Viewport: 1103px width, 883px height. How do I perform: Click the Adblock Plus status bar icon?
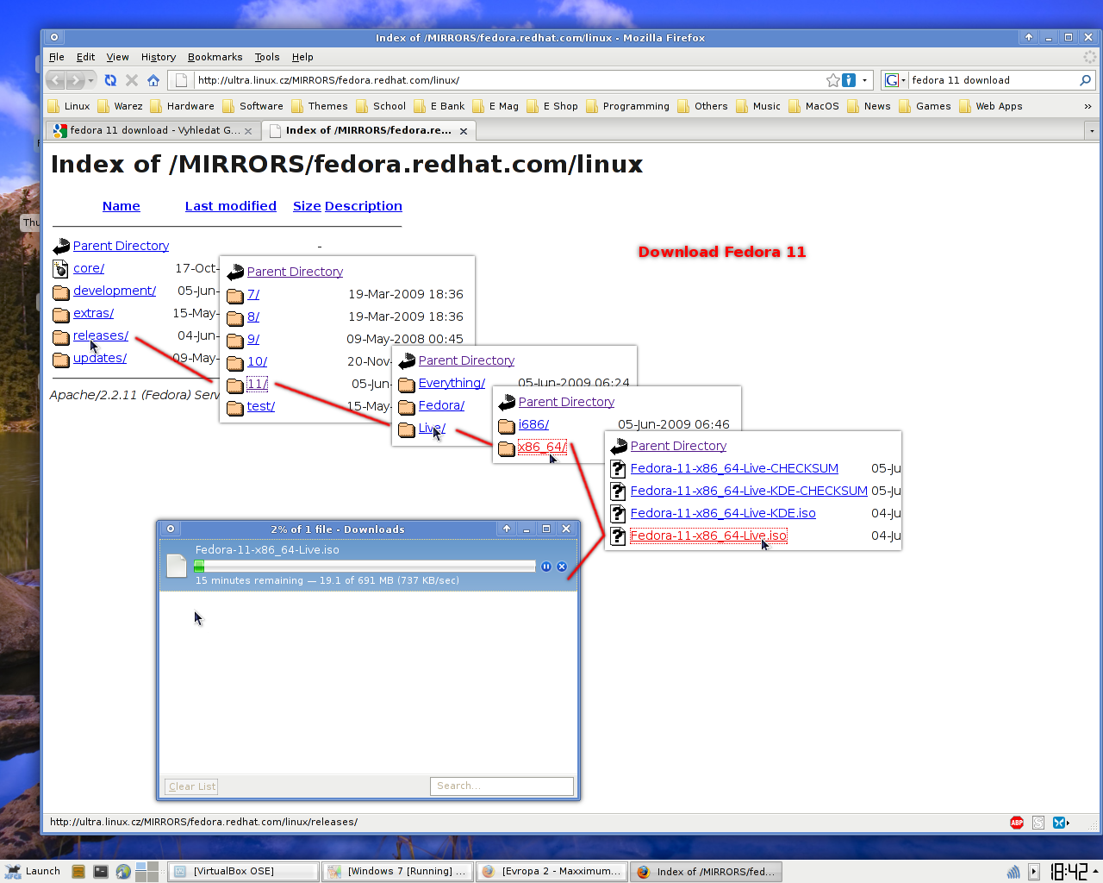pyautogui.click(x=1017, y=823)
